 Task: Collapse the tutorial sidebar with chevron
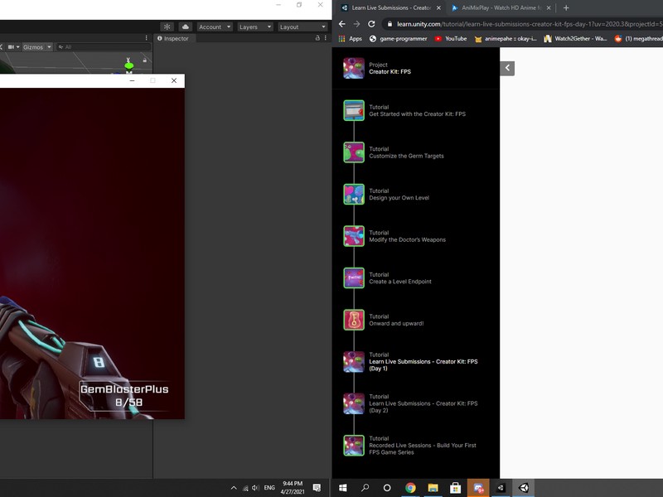click(x=507, y=68)
